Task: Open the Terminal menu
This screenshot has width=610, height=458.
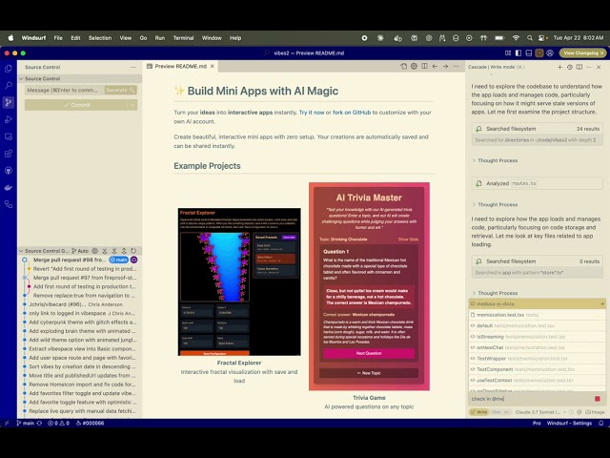Action: pos(183,38)
